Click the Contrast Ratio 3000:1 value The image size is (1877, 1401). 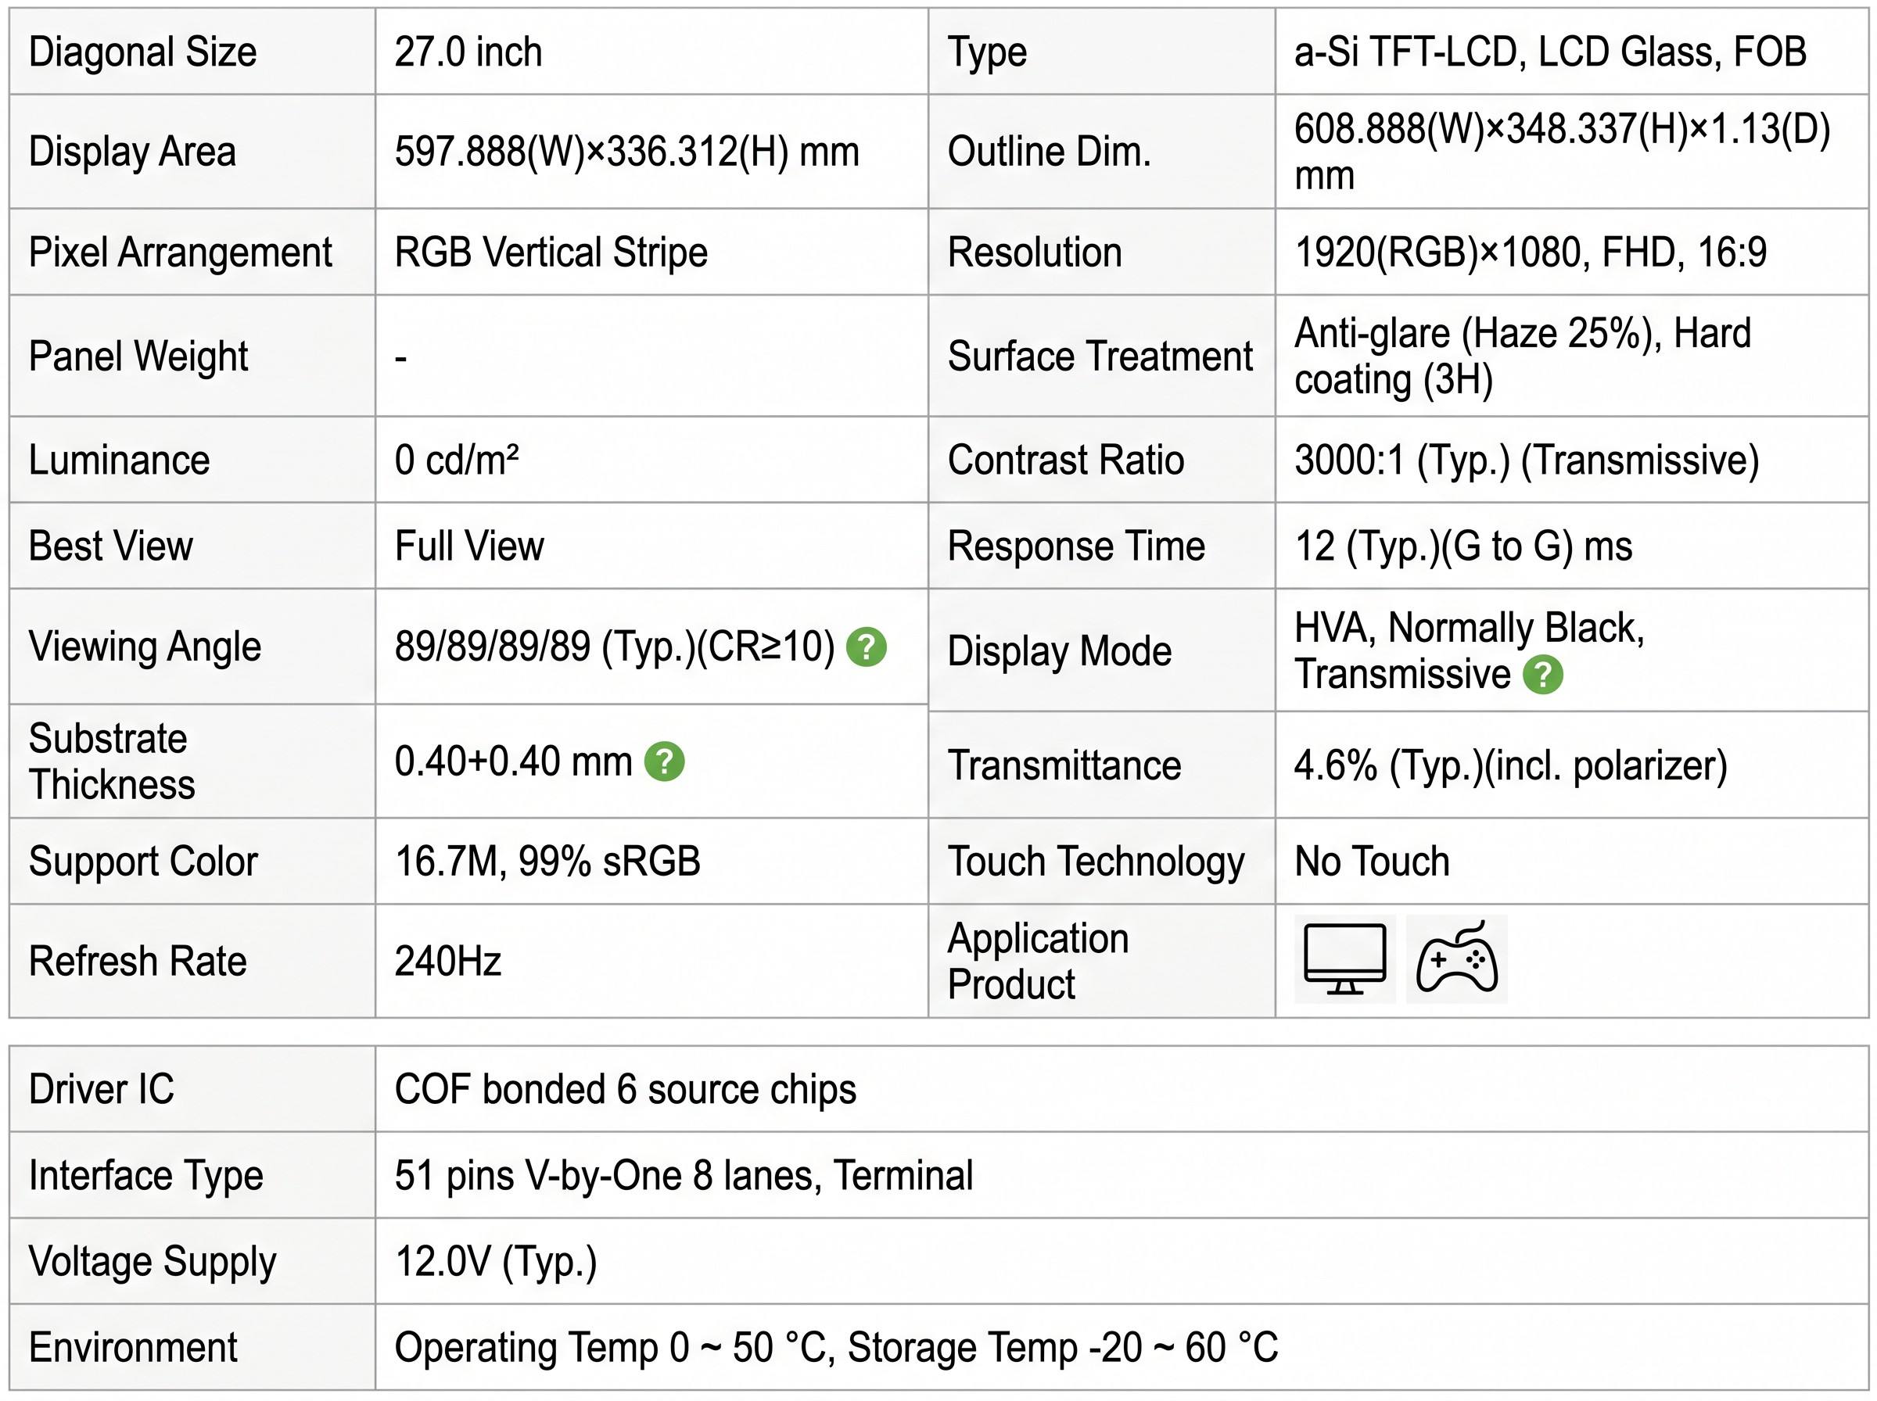pyautogui.click(x=1527, y=460)
